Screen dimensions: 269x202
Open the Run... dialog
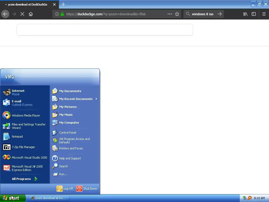point(75,174)
